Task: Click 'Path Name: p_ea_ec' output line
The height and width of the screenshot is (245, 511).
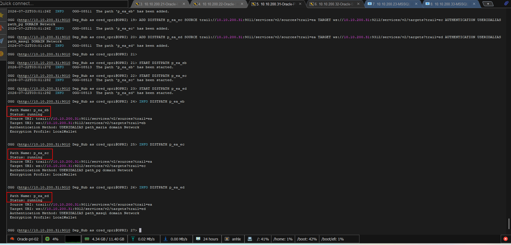Action: point(29,153)
